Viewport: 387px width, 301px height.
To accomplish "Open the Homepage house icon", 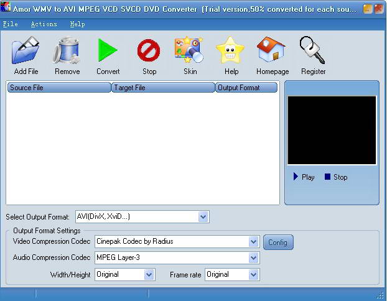I will point(271,49).
